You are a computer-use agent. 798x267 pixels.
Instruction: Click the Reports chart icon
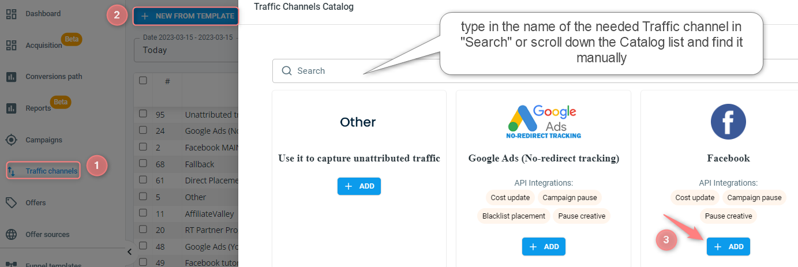point(11,108)
